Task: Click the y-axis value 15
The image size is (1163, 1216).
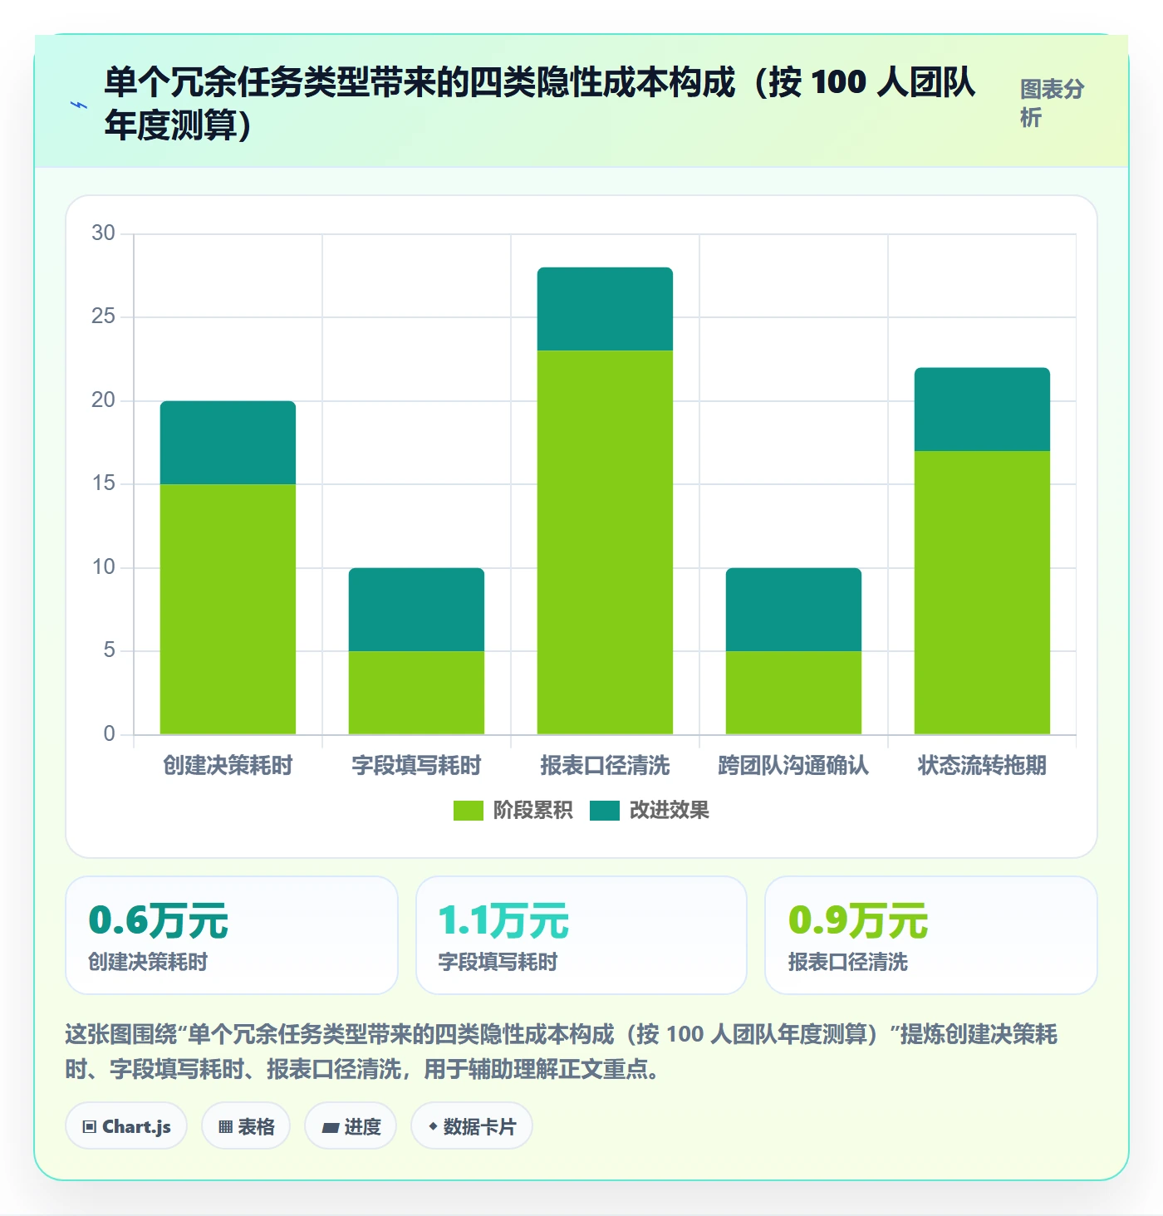Action: coord(103,483)
